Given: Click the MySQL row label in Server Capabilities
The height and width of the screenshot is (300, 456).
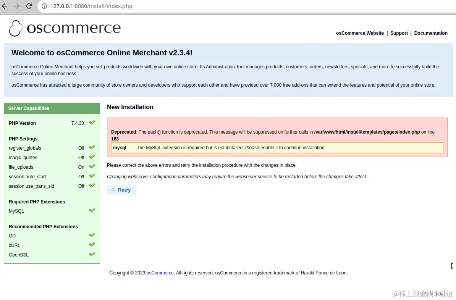Looking at the screenshot, I should pyautogui.click(x=16, y=211).
